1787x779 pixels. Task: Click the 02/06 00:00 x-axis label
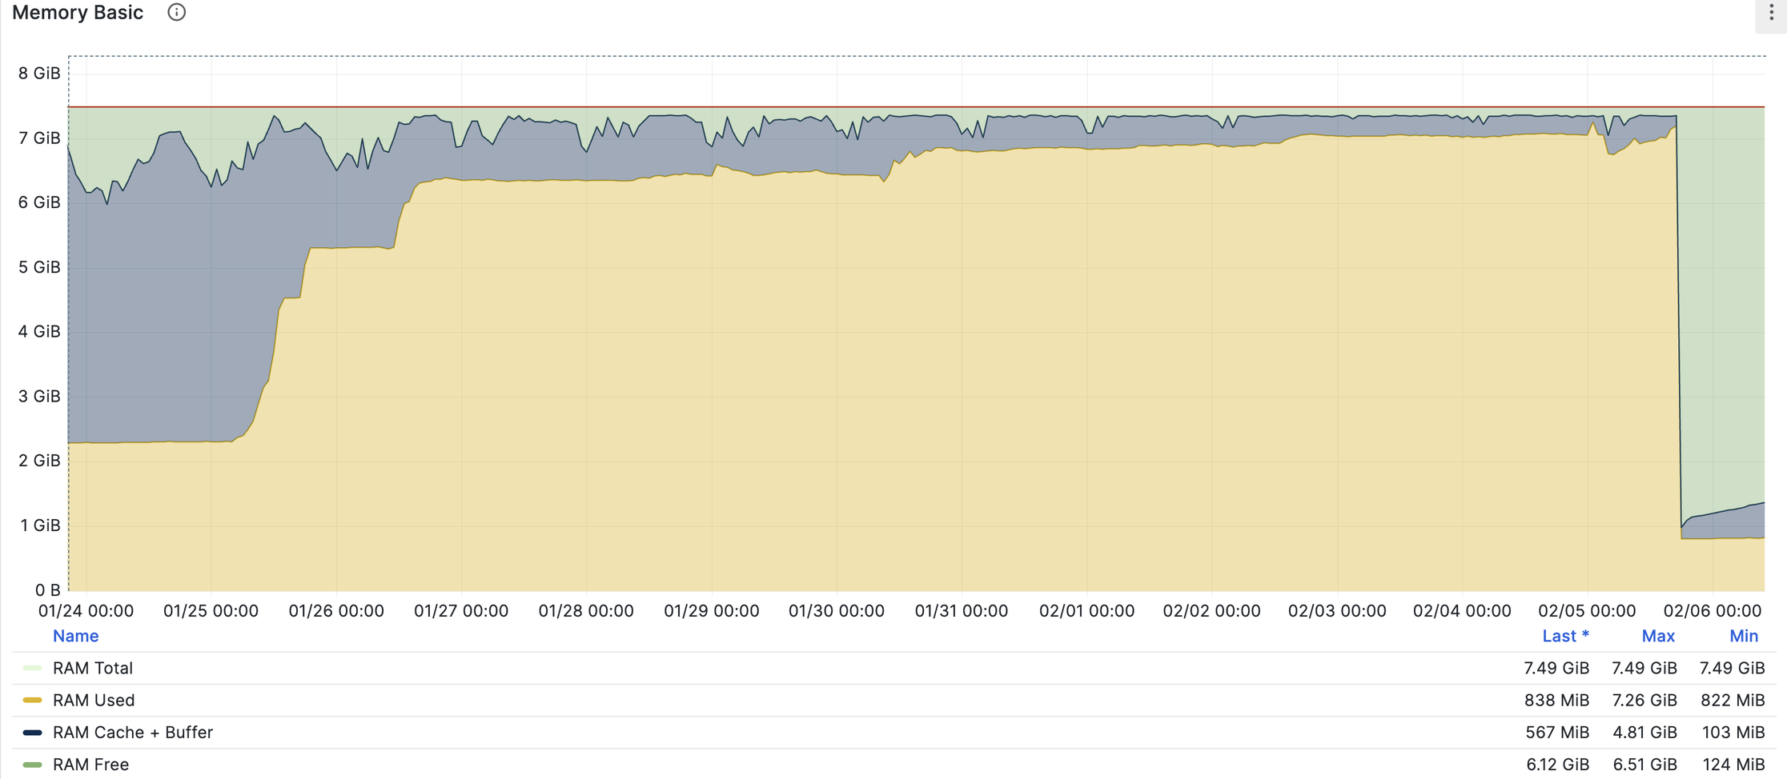pyautogui.click(x=1712, y=611)
